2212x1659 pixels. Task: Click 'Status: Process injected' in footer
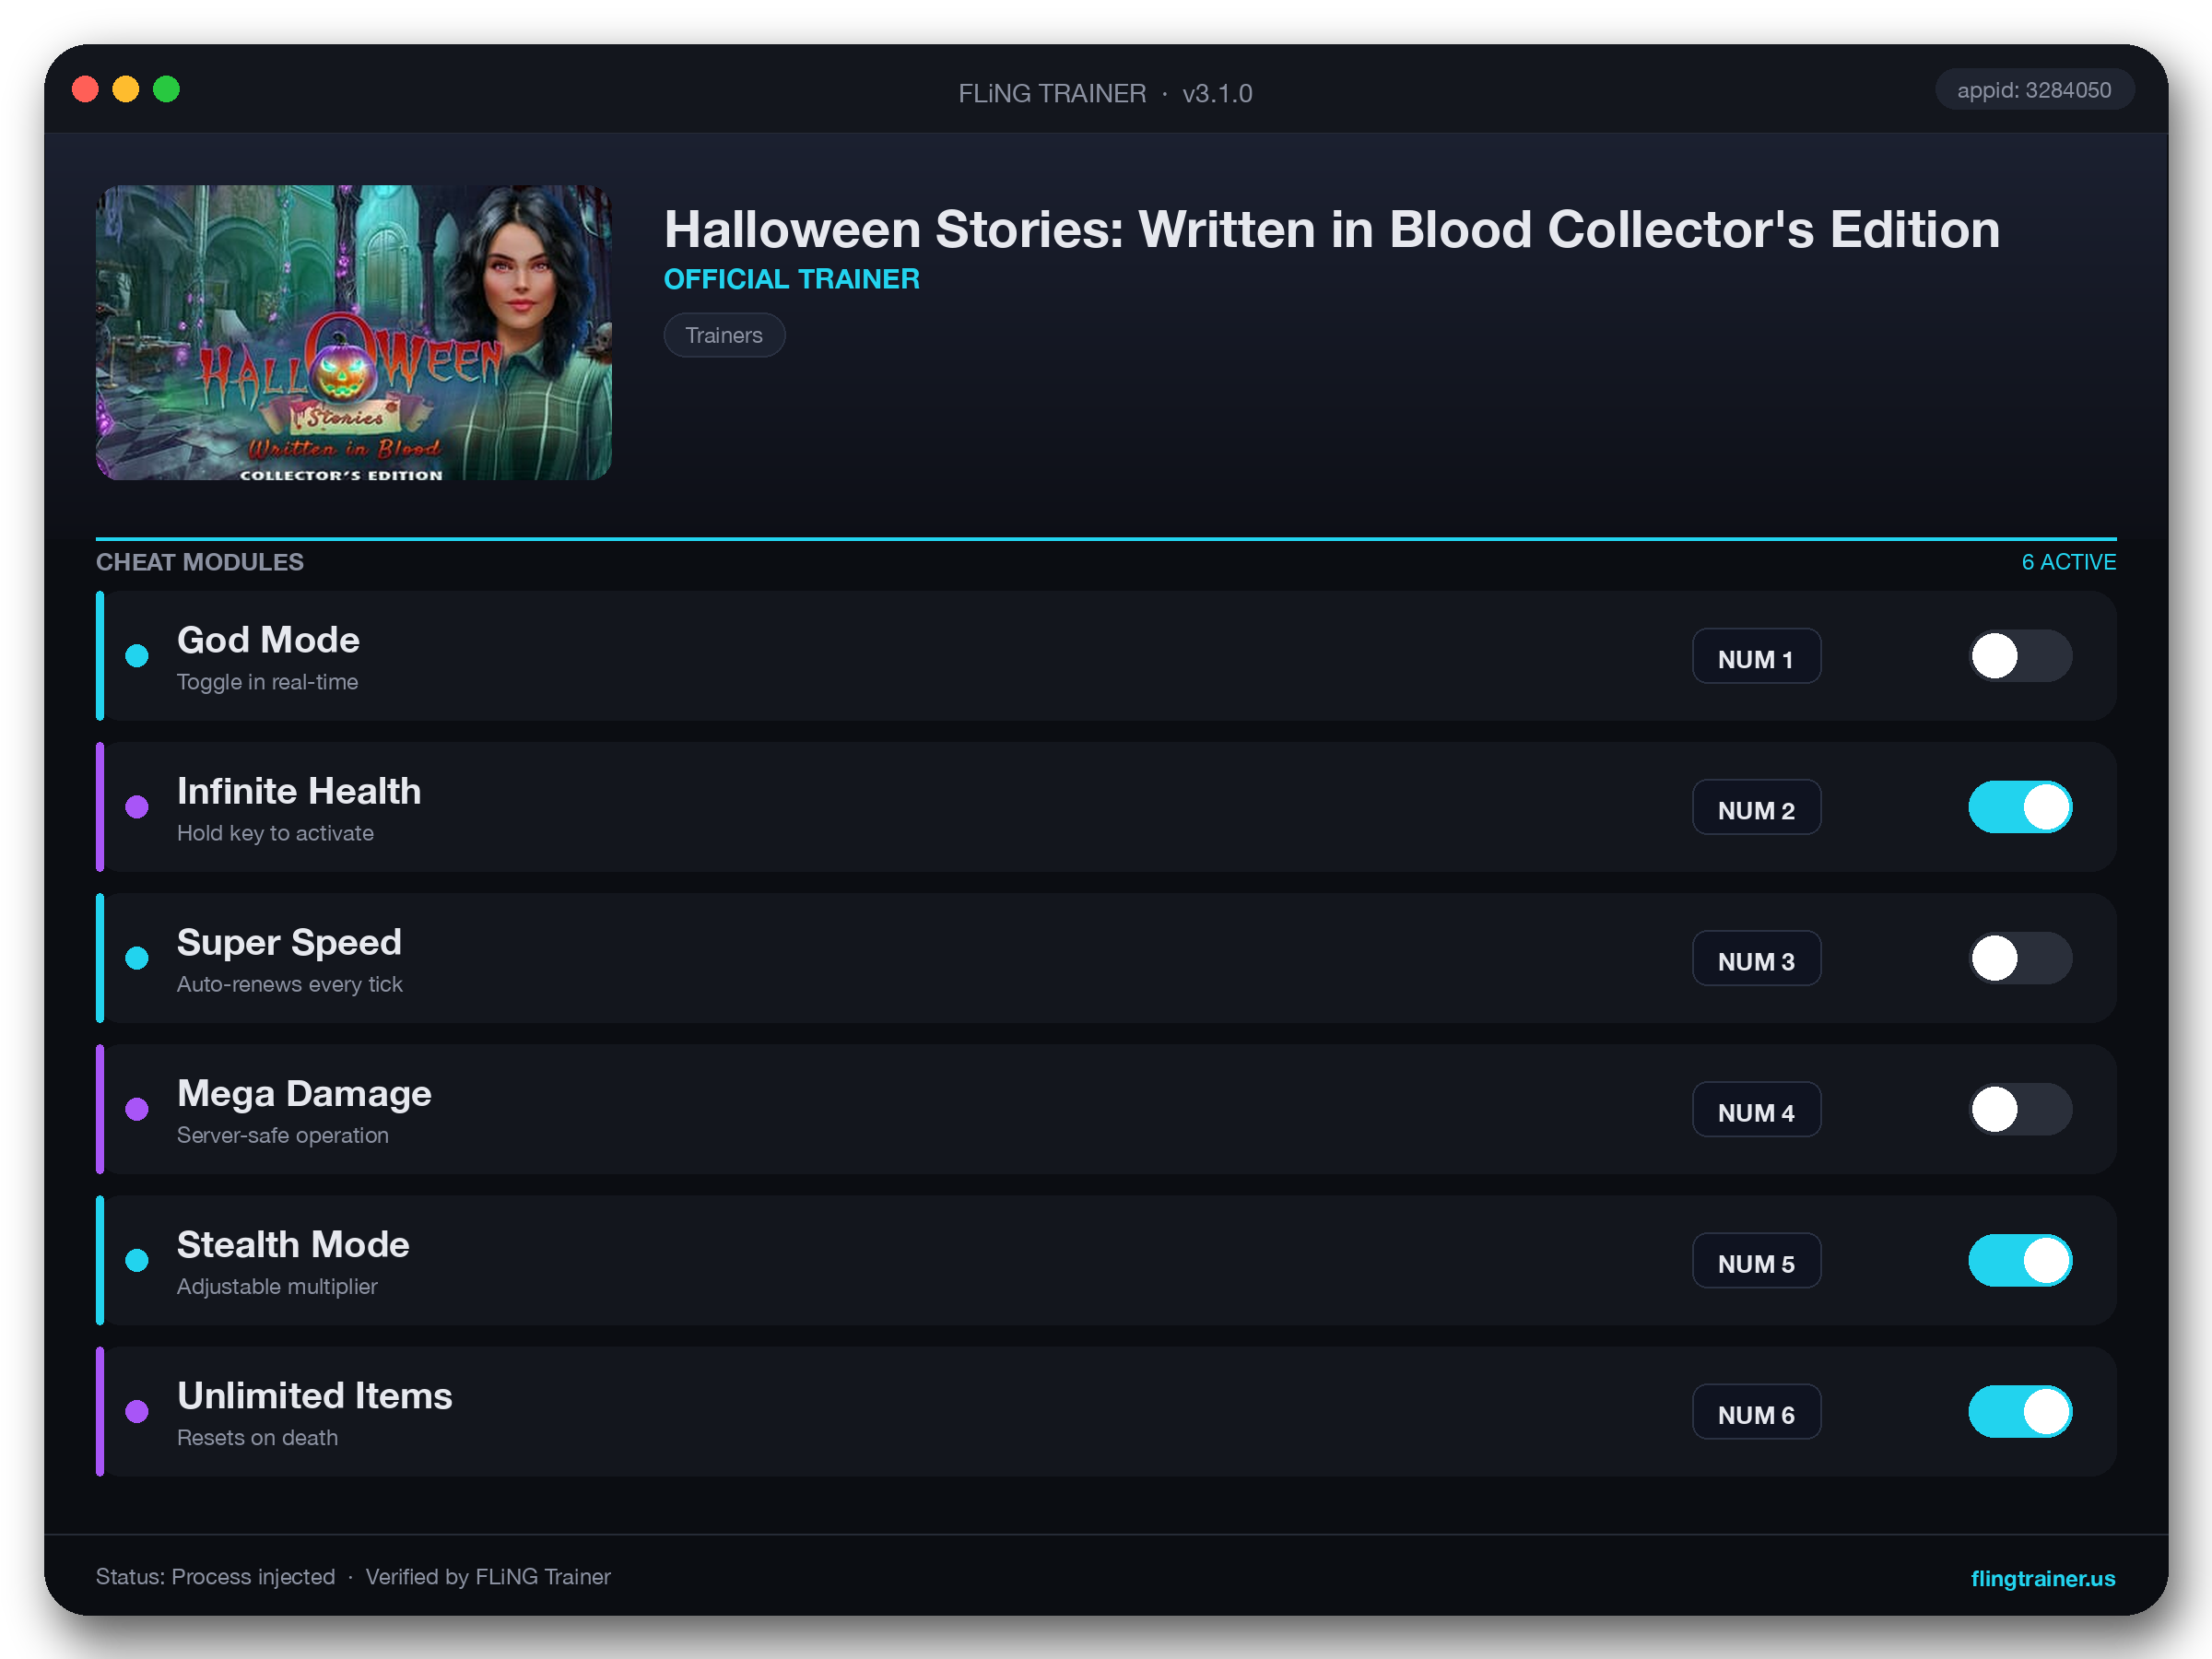[x=216, y=1577]
